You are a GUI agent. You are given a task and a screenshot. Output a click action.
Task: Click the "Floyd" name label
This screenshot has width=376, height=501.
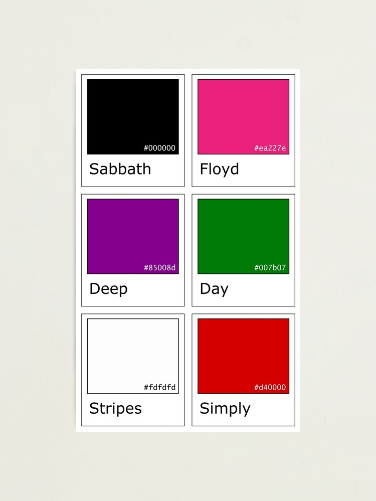coord(219,169)
